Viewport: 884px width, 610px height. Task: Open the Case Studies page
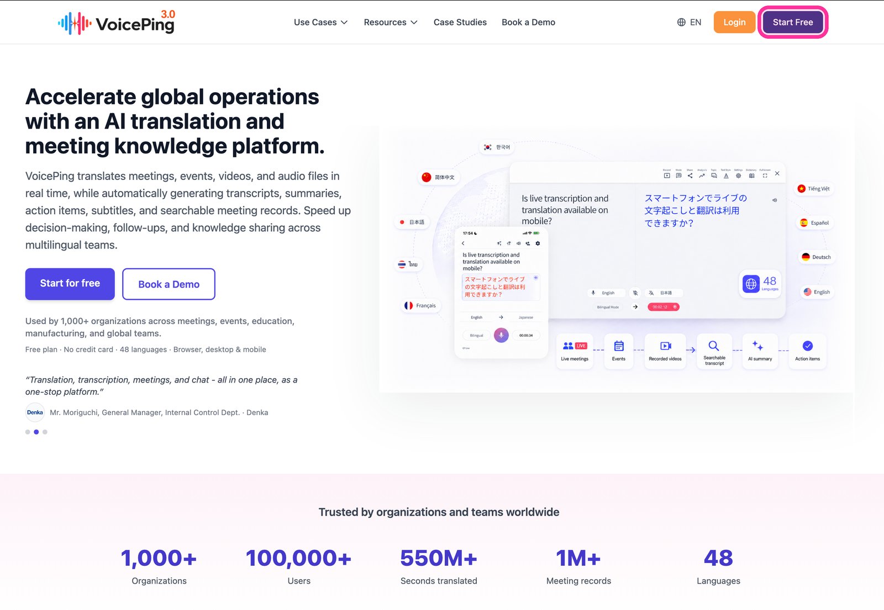click(x=460, y=22)
